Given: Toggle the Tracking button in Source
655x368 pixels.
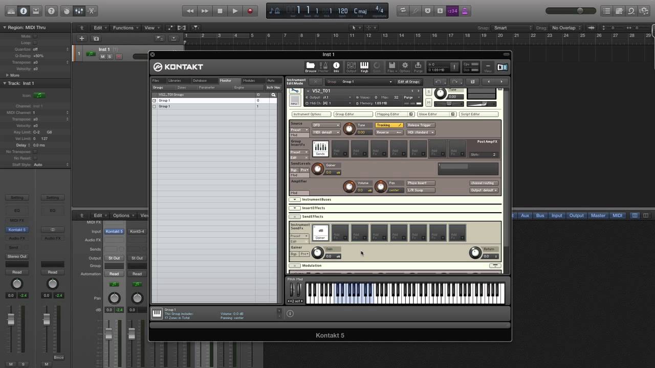Looking at the screenshot, I should tap(389, 125).
